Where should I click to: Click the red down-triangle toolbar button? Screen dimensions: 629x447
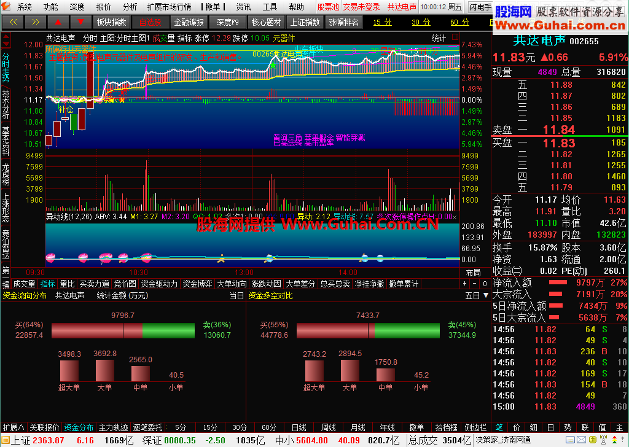click(x=80, y=22)
